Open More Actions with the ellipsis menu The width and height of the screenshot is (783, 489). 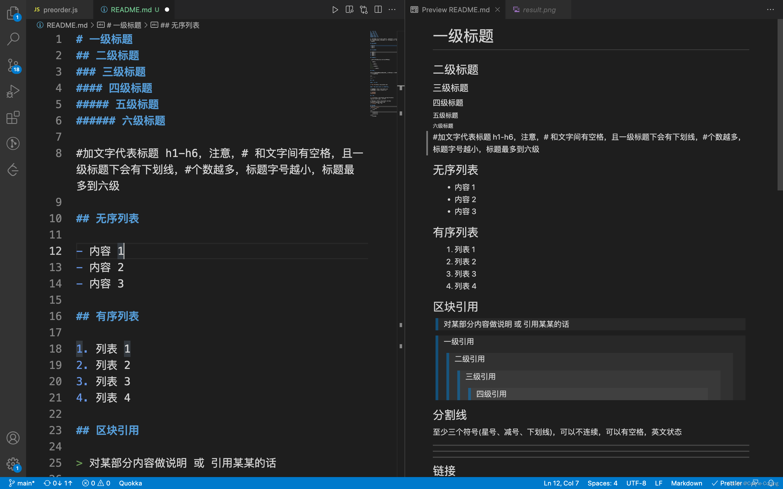coord(392,10)
